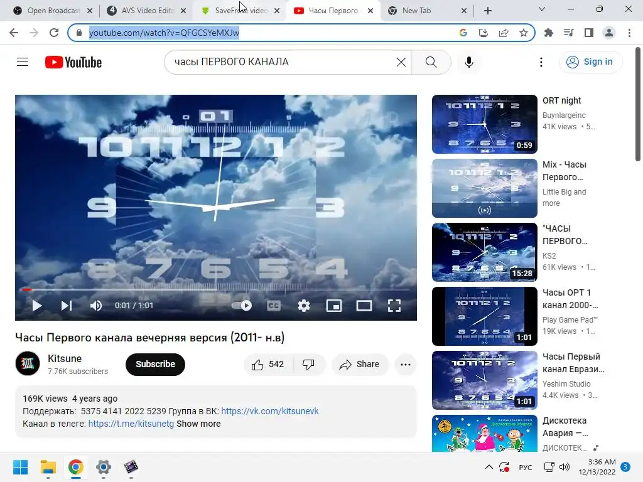Screen dimensions: 643x482
Task: Open a new browser tab
Action: pyautogui.click(x=487, y=11)
